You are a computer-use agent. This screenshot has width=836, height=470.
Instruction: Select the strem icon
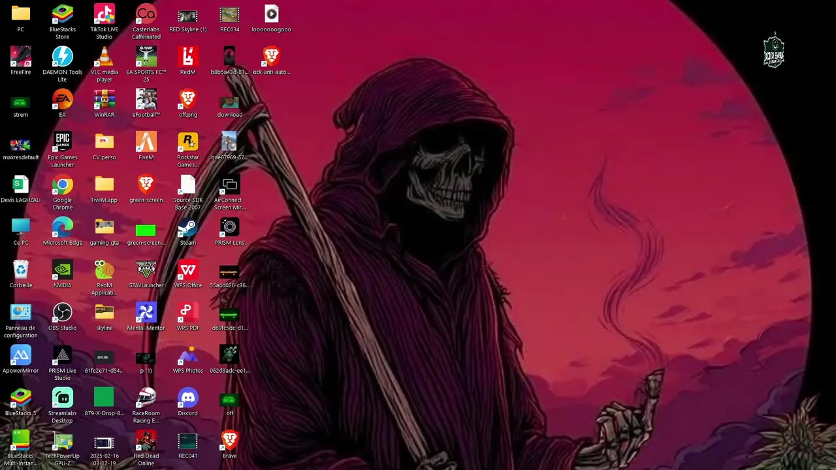point(21,102)
